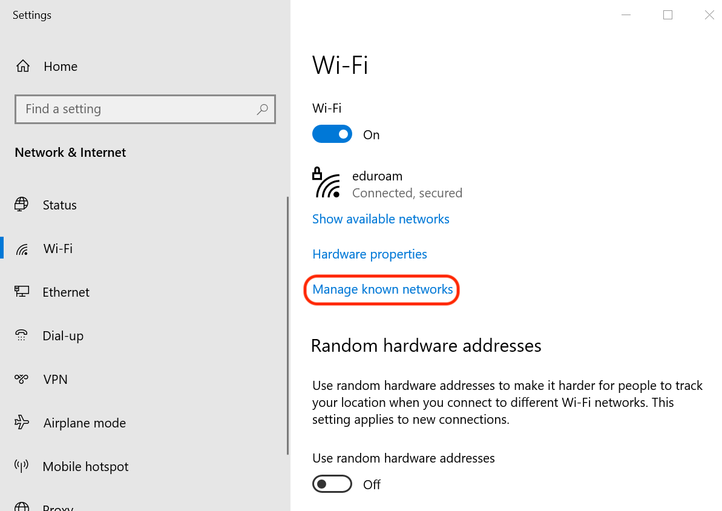Screen dimensions: 722x511
Task: Click the Mobile hotspot antenna icon
Action: [22, 466]
